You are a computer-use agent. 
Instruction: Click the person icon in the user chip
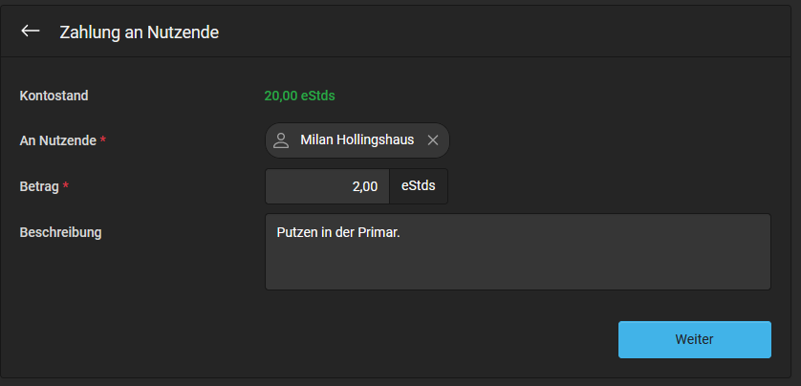pyautogui.click(x=281, y=140)
